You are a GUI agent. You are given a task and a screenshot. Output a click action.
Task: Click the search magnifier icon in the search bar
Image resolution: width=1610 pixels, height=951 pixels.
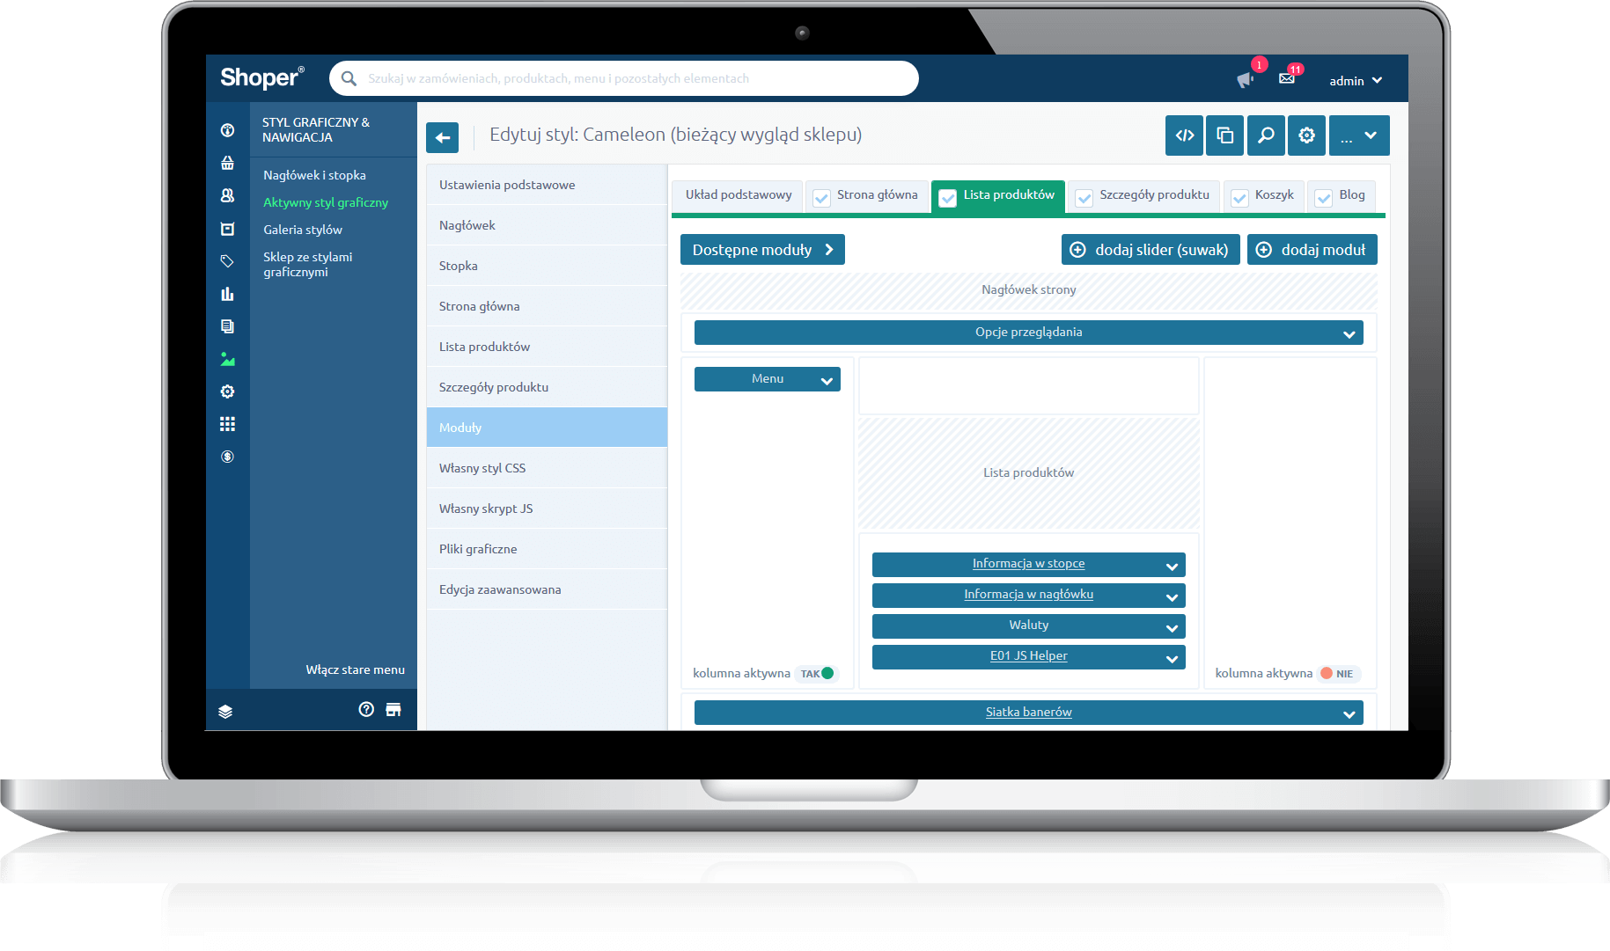pyautogui.click(x=349, y=78)
